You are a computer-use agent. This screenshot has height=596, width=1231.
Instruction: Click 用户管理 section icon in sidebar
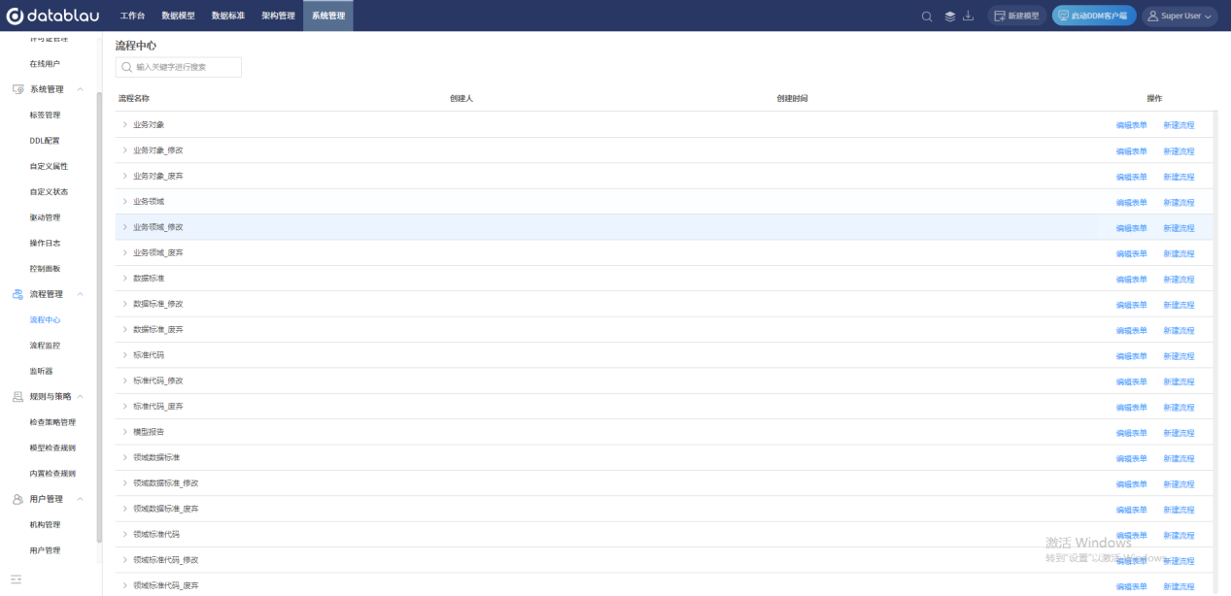click(17, 499)
